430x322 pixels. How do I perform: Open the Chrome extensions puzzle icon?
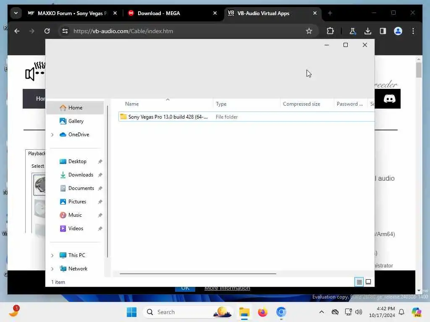click(330, 31)
